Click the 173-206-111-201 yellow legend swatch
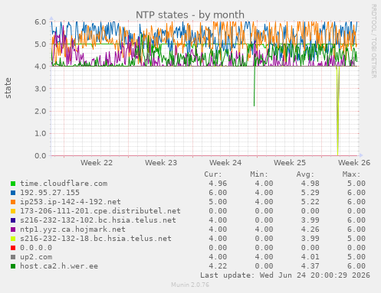Image resolution: width=381 pixels, height=293 pixels. click(x=13, y=211)
